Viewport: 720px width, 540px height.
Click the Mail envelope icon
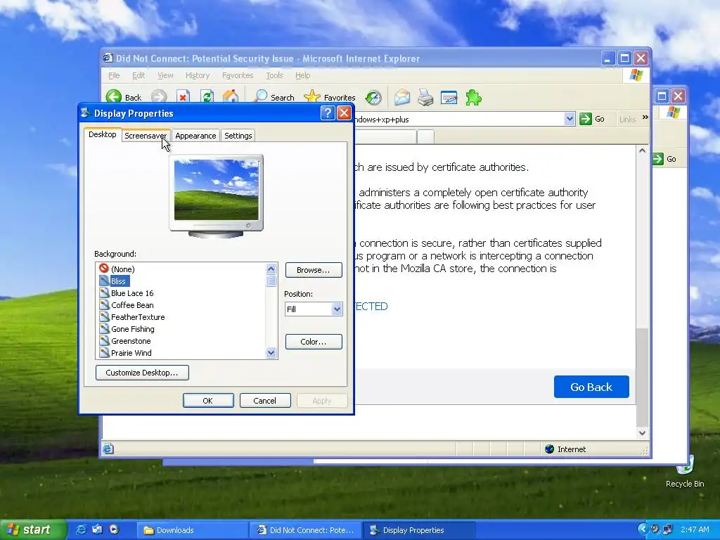401,97
